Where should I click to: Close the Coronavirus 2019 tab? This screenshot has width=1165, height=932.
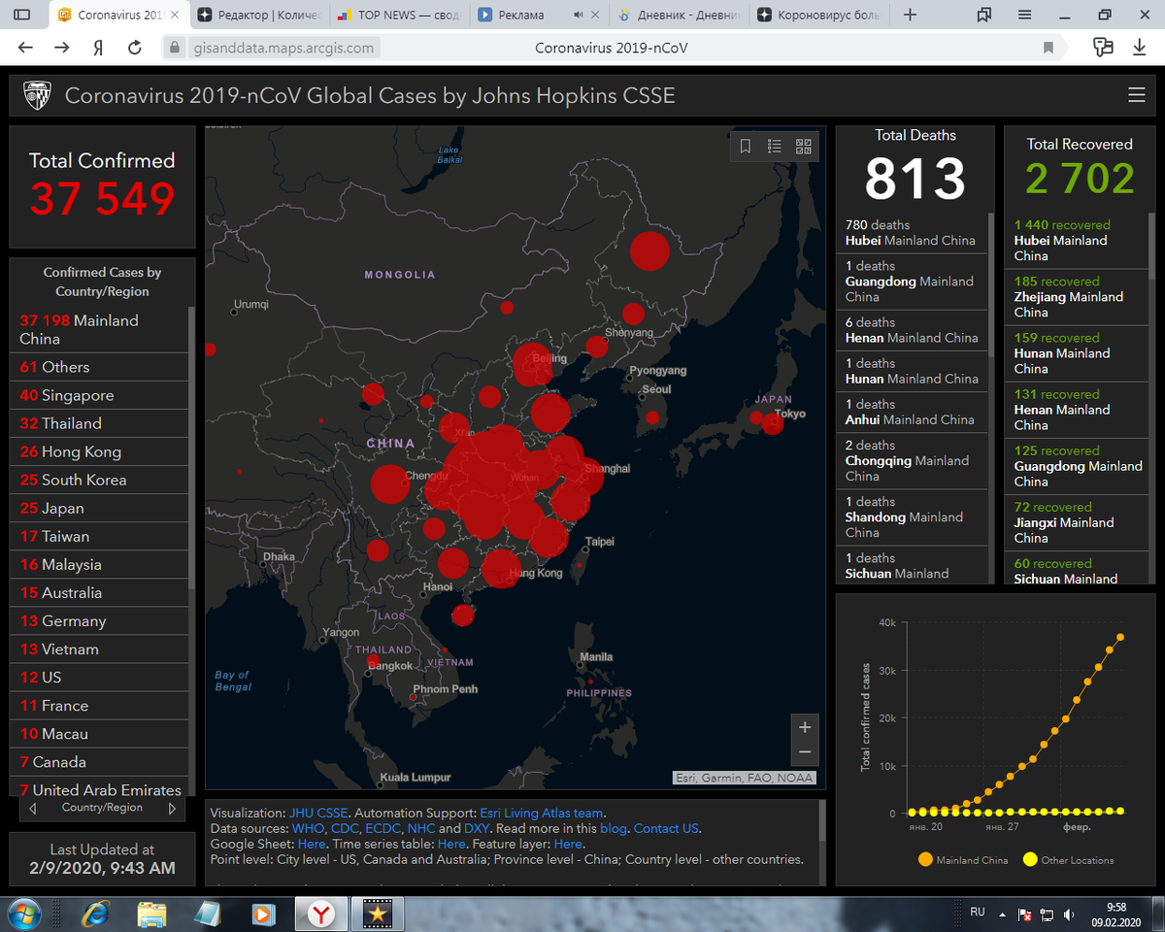[177, 15]
